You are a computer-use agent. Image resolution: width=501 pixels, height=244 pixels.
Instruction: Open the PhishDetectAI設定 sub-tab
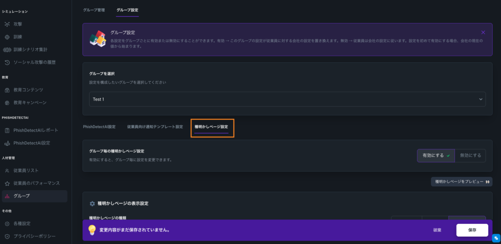(x=99, y=127)
